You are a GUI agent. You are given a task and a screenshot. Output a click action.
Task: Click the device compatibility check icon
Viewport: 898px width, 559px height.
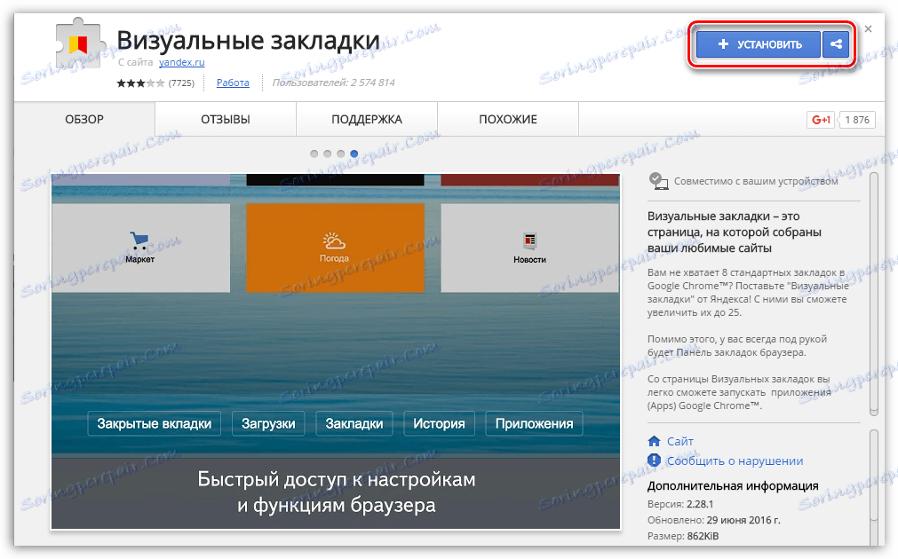click(658, 181)
